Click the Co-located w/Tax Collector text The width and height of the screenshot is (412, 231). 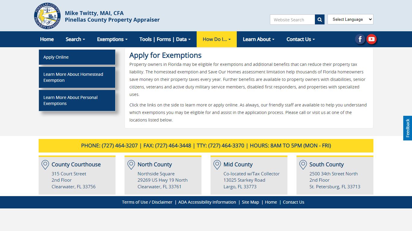(x=252, y=174)
